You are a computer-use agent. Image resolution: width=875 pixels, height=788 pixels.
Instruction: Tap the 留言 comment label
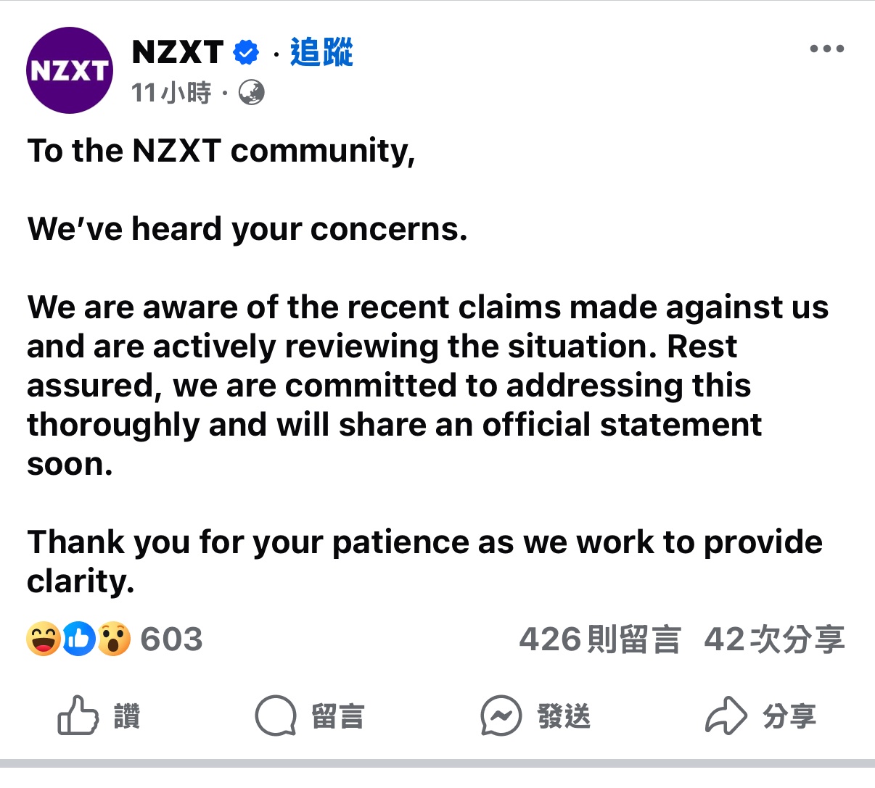click(337, 717)
